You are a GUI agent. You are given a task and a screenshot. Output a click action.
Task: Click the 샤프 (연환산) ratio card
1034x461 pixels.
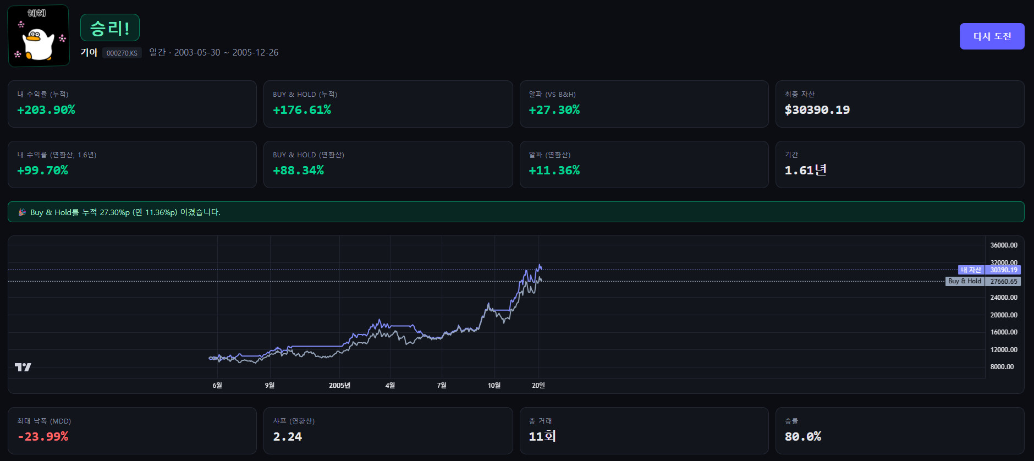click(x=388, y=430)
